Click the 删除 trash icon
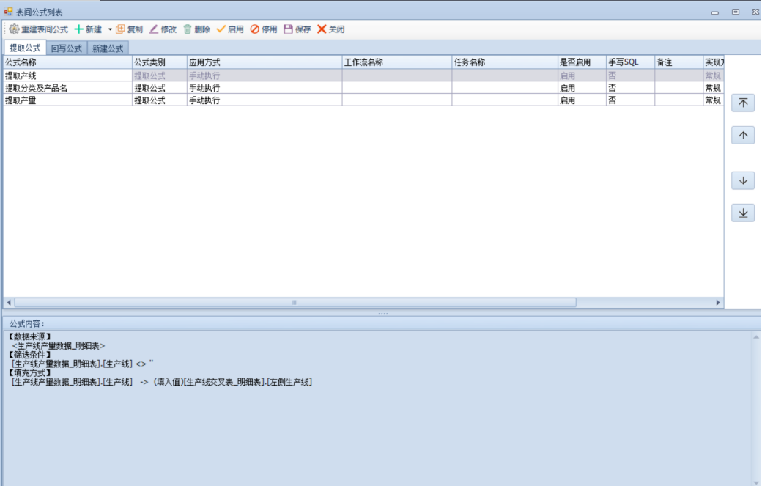762x486 pixels. (188, 29)
